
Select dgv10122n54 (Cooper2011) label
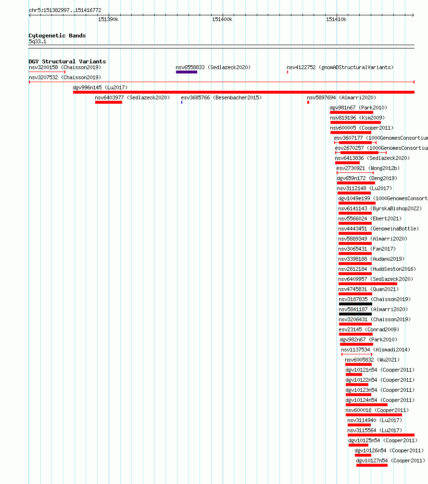tap(380, 380)
